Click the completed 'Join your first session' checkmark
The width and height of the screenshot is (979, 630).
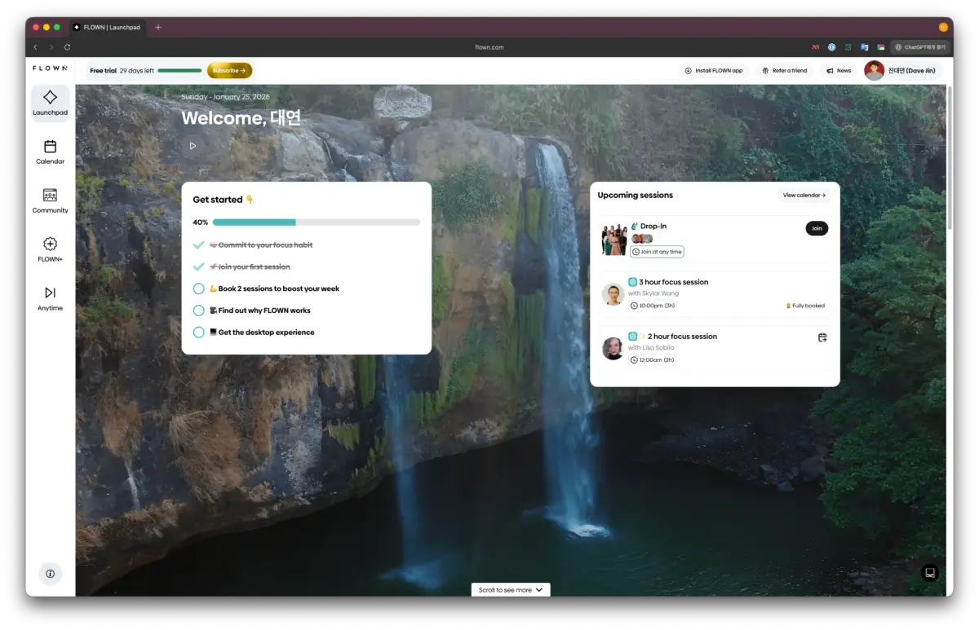click(199, 267)
